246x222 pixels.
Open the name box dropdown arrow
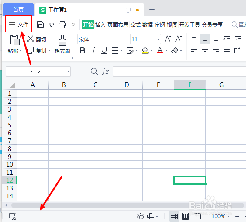point(68,71)
